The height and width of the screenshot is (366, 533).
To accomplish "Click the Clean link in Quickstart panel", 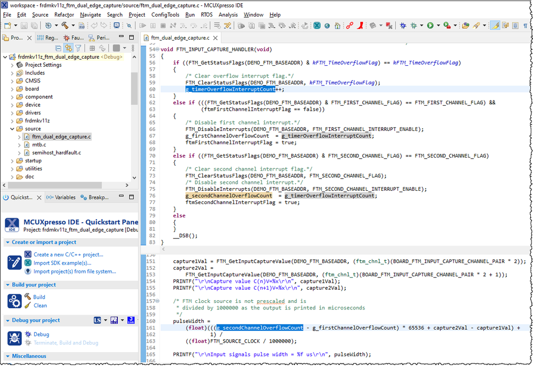I will pos(40,306).
